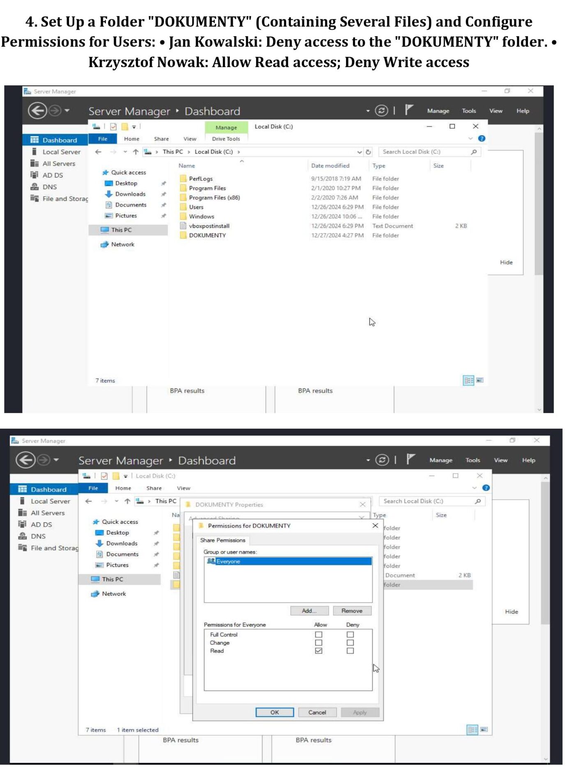The height and width of the screenshot is (775, 570).
Task: Open the File tab in upper Explorer
Action: click(103, 139)
